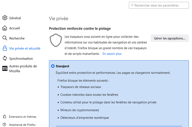Go to Synchronisation settings label
The width and height of the screenshot is (192, 127).
[21, 59]
